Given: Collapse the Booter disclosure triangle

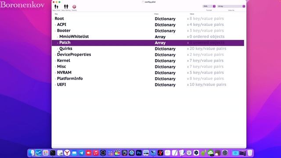Looking at the screenshot, I should (x=55, y=31).
